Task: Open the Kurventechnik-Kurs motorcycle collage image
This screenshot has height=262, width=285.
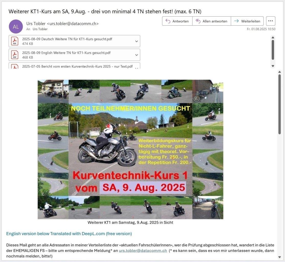Action: click(130, 149)
